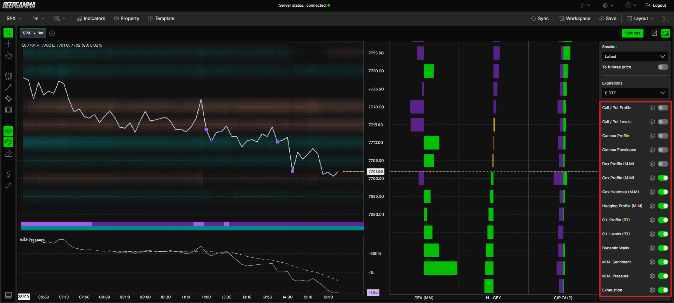Click the Save button

tap(608, 19)
